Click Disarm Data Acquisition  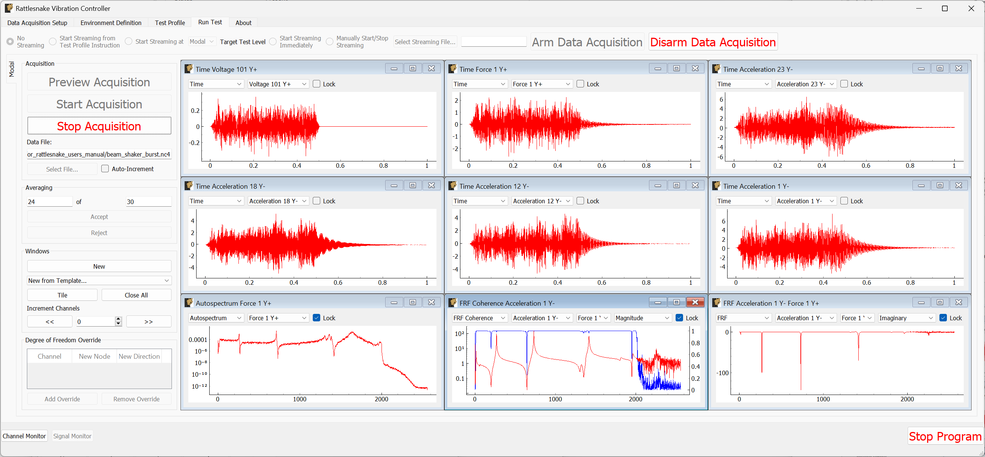click(x=713, y=42)
